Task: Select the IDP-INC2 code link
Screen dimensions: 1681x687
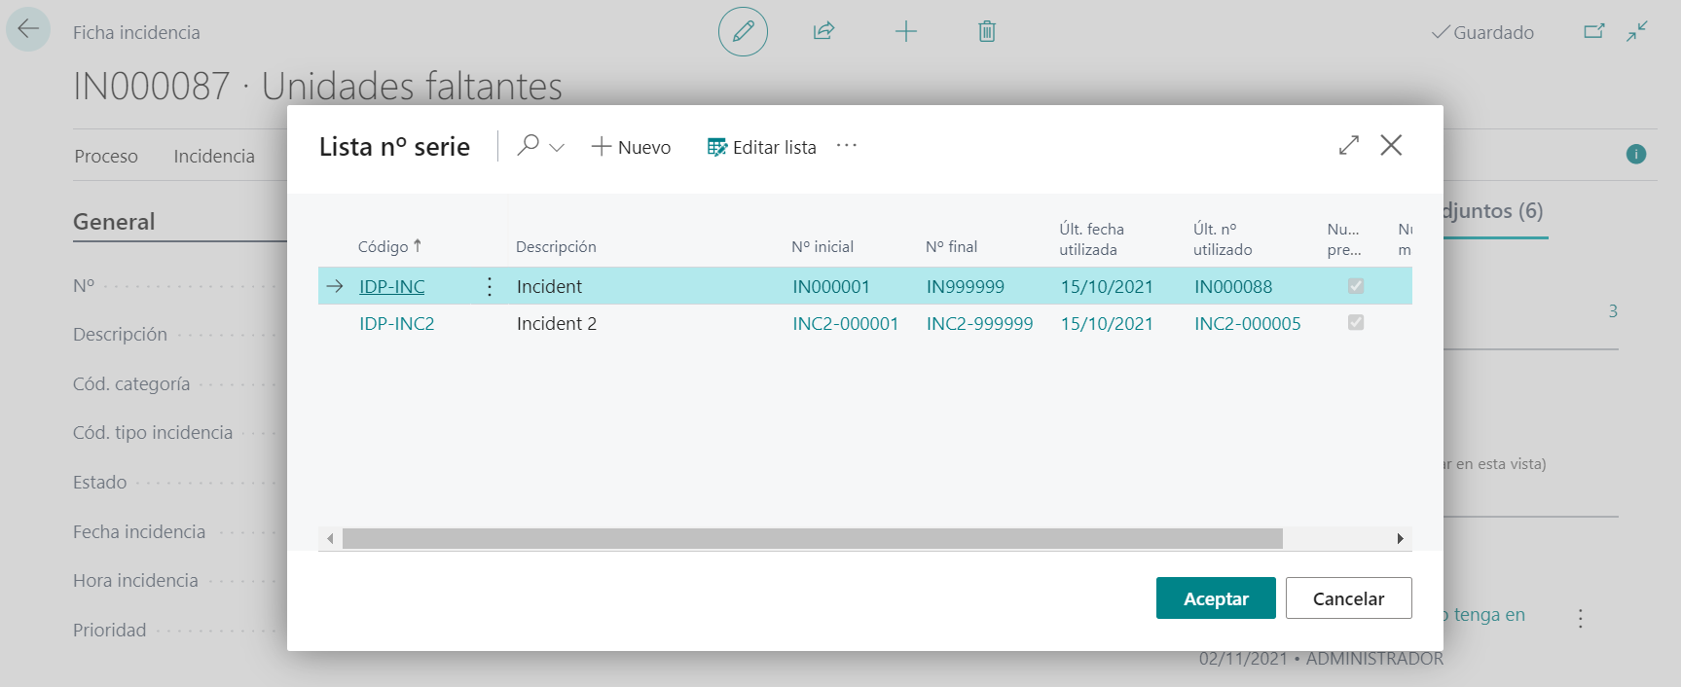Action: [397, 324]
